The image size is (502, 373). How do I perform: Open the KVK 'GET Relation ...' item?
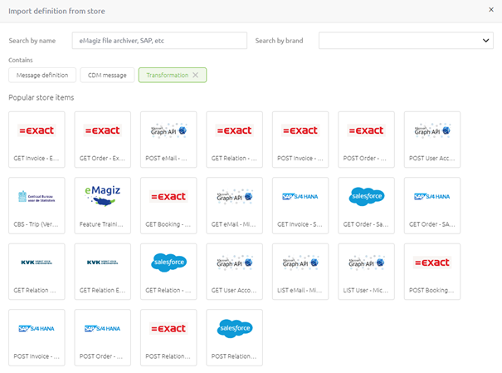(37, 272)
